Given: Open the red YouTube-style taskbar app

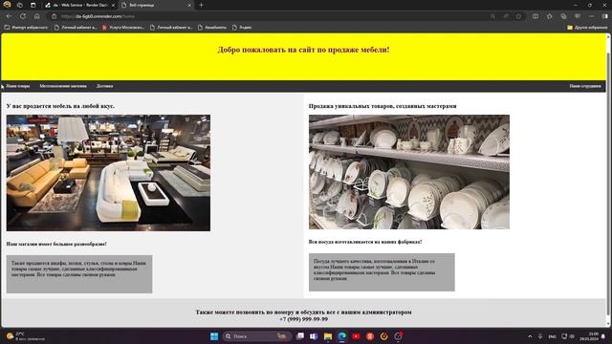Looking at the screenshot, I should 356,336.
